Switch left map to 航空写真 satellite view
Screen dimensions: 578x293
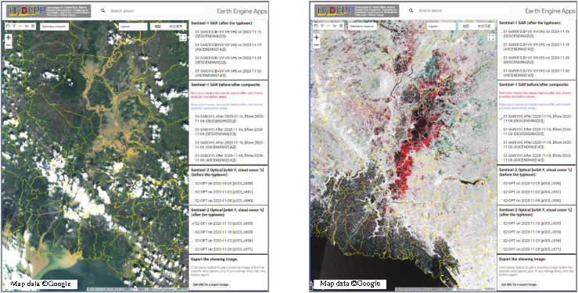175,27
